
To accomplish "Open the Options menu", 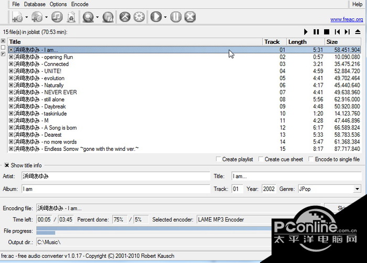I will click(58, 4).
